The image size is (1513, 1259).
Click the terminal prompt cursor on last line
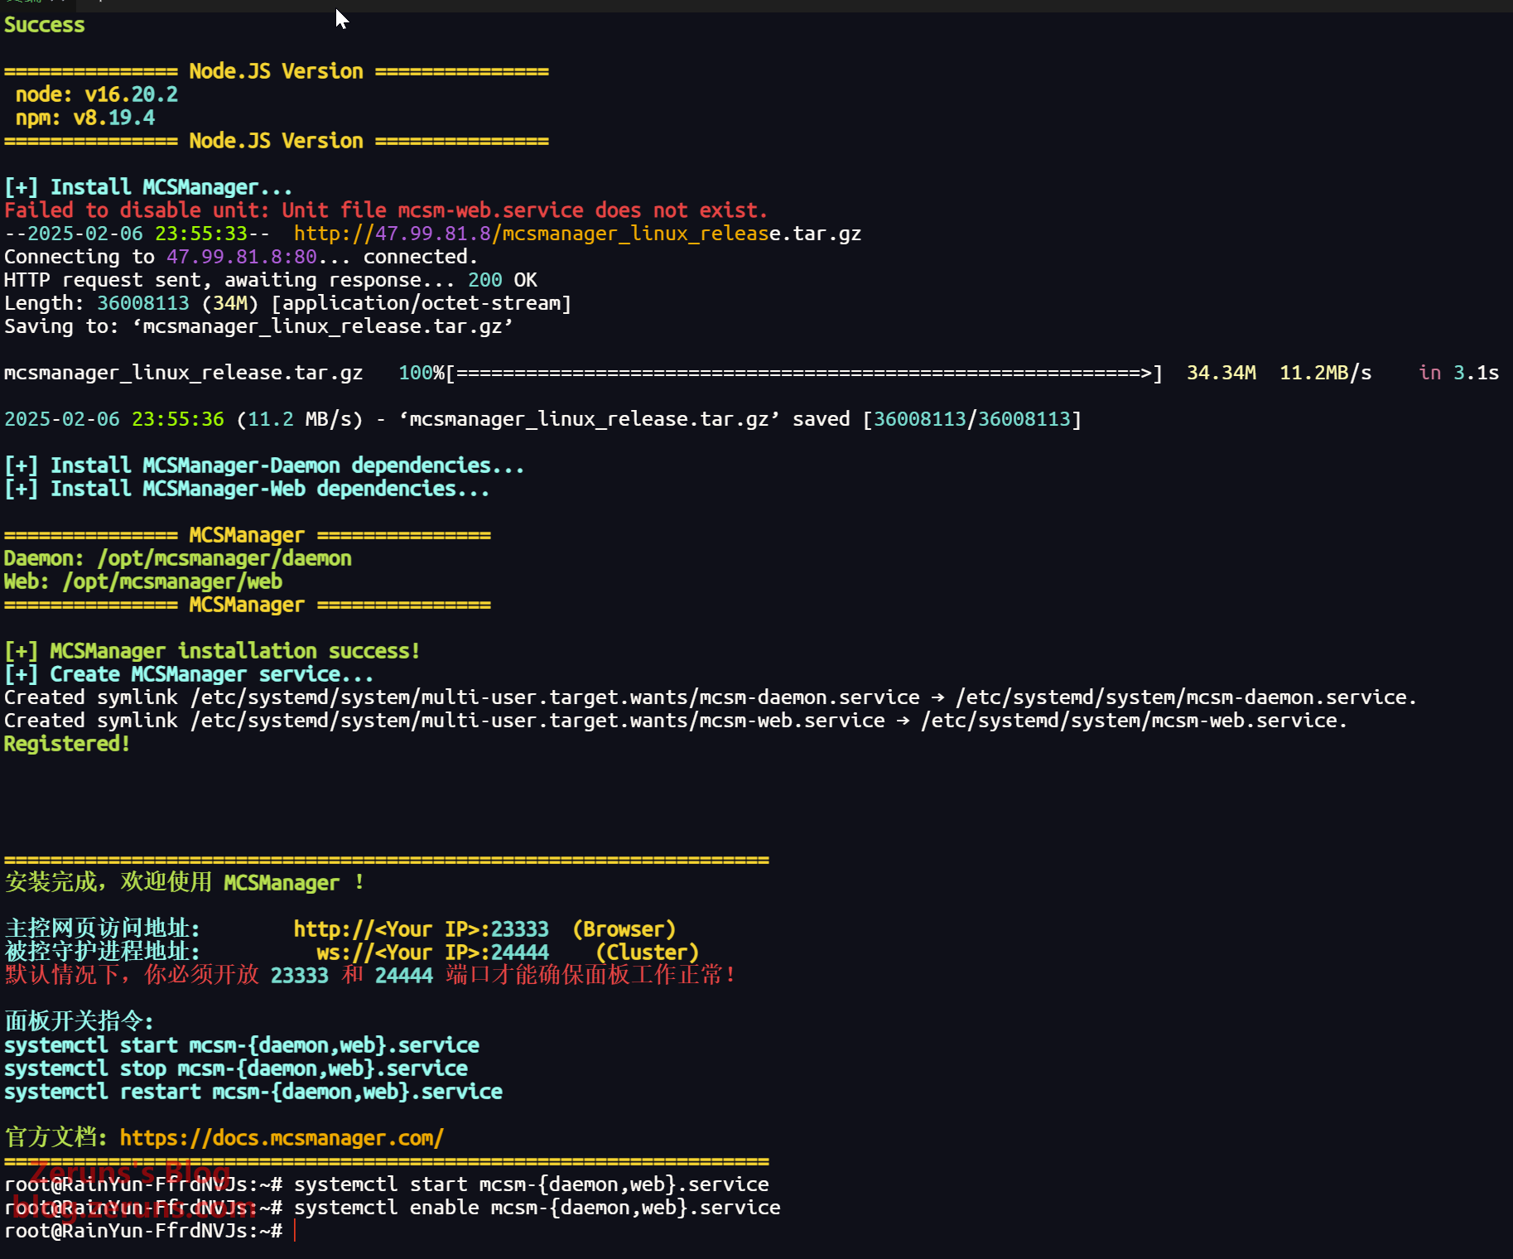click(295, 1231)
